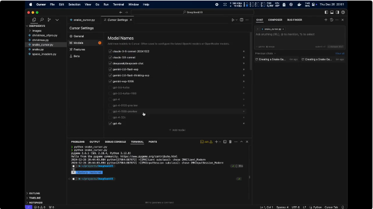Click the View all chats link
The width and height of the screenshot is (373, 209).
pyautogui.click(x=339, y=53)
